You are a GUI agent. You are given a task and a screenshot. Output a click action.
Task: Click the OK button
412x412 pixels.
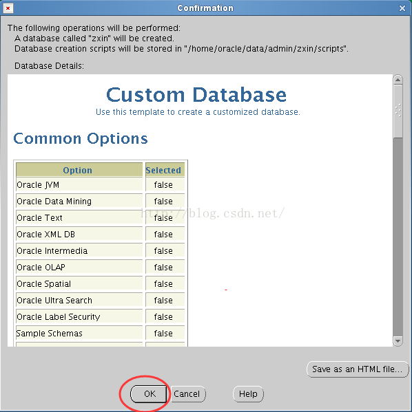coord(149,394)
